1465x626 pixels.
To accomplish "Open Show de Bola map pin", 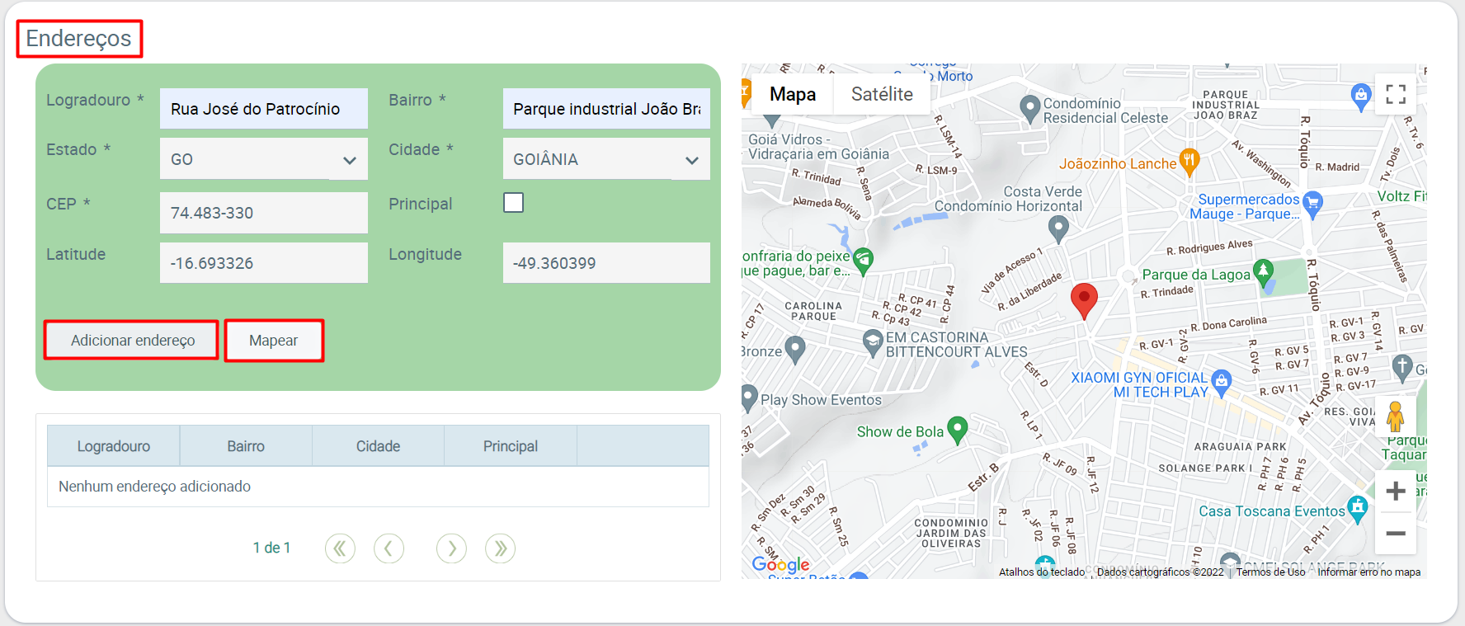I will tap(957, 430).
